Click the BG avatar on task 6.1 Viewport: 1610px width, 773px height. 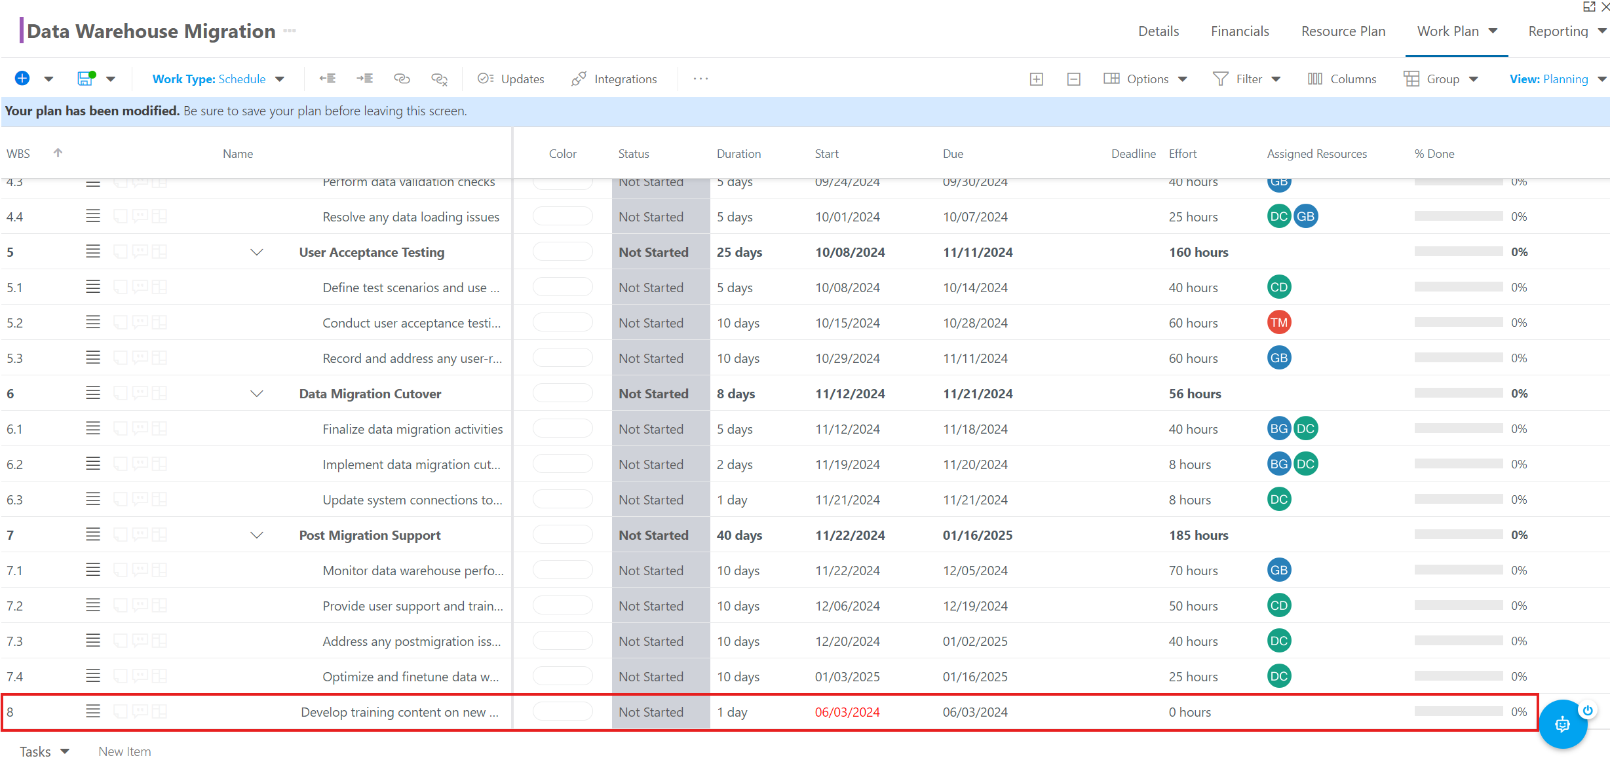(x=1278, y=428)
